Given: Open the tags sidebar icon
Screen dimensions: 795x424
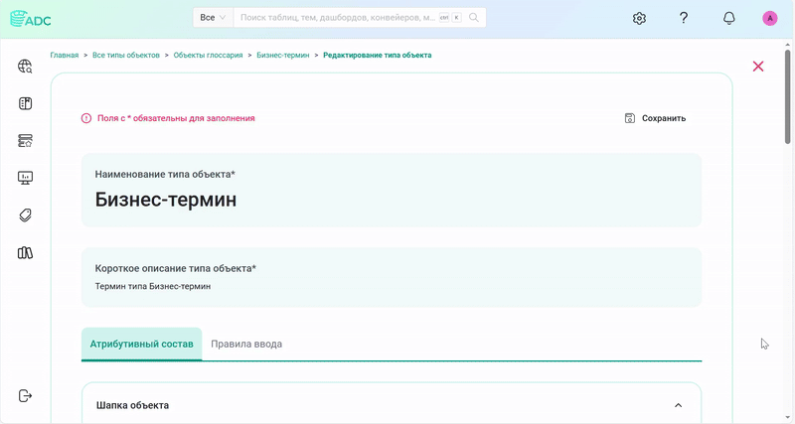Looking at the screenshot, I should tap(25, 215).
